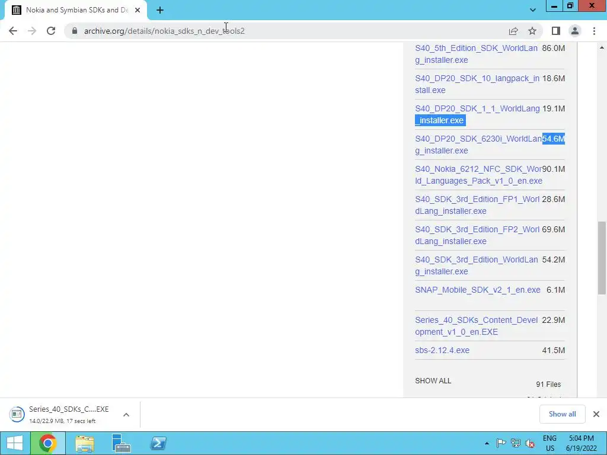Reload the archive.org page
The image size is (607, 455).
point(51,31)
